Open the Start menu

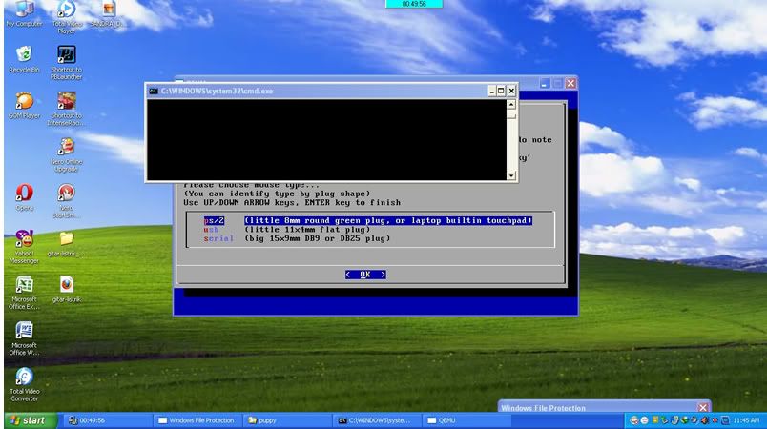pos(30,420)
